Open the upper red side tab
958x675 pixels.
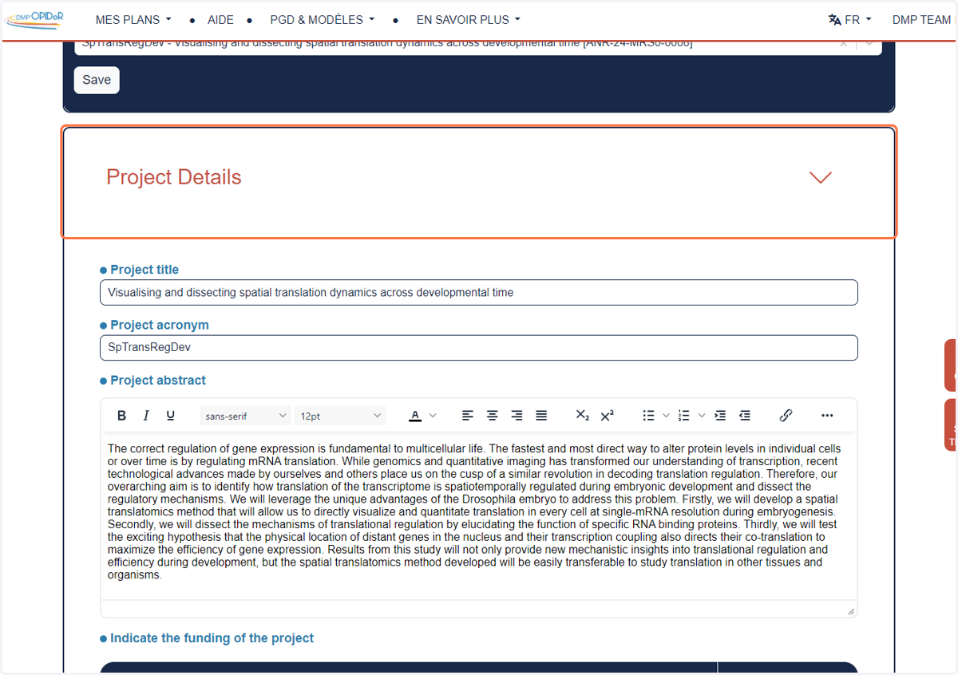[x=951, y=365]
